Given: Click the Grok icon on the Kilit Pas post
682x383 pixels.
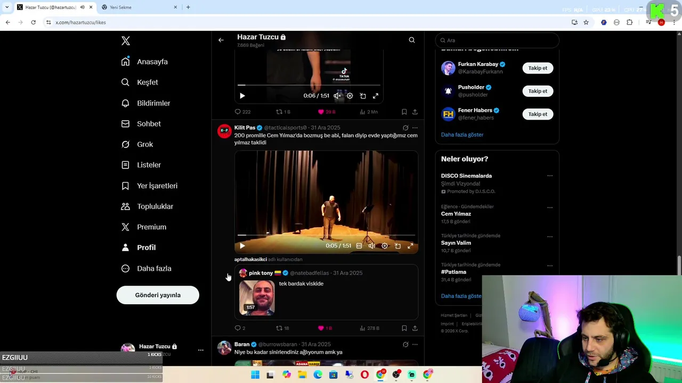Looking at the screenshot, I should [x=405, y=128].
